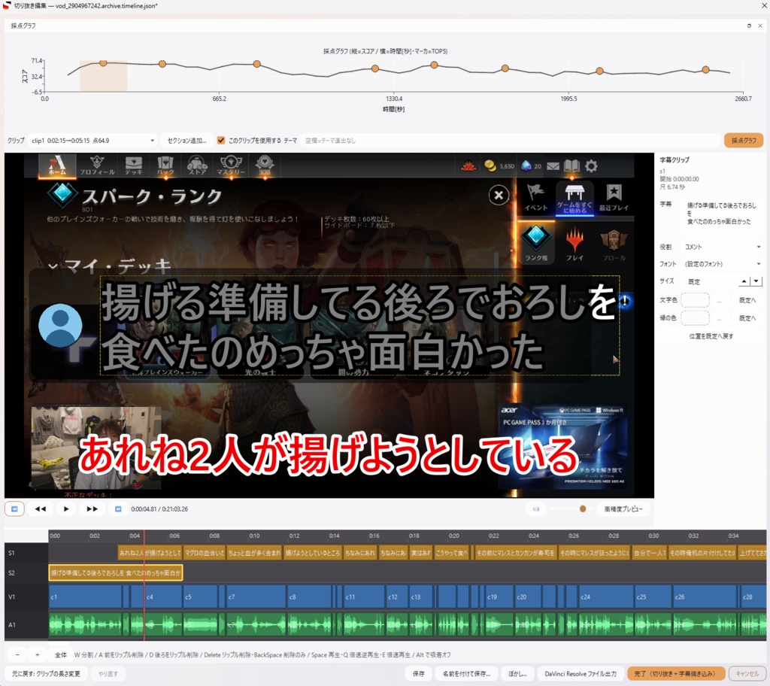Open the 文字色 '...' color picker button

coord(720,300)
